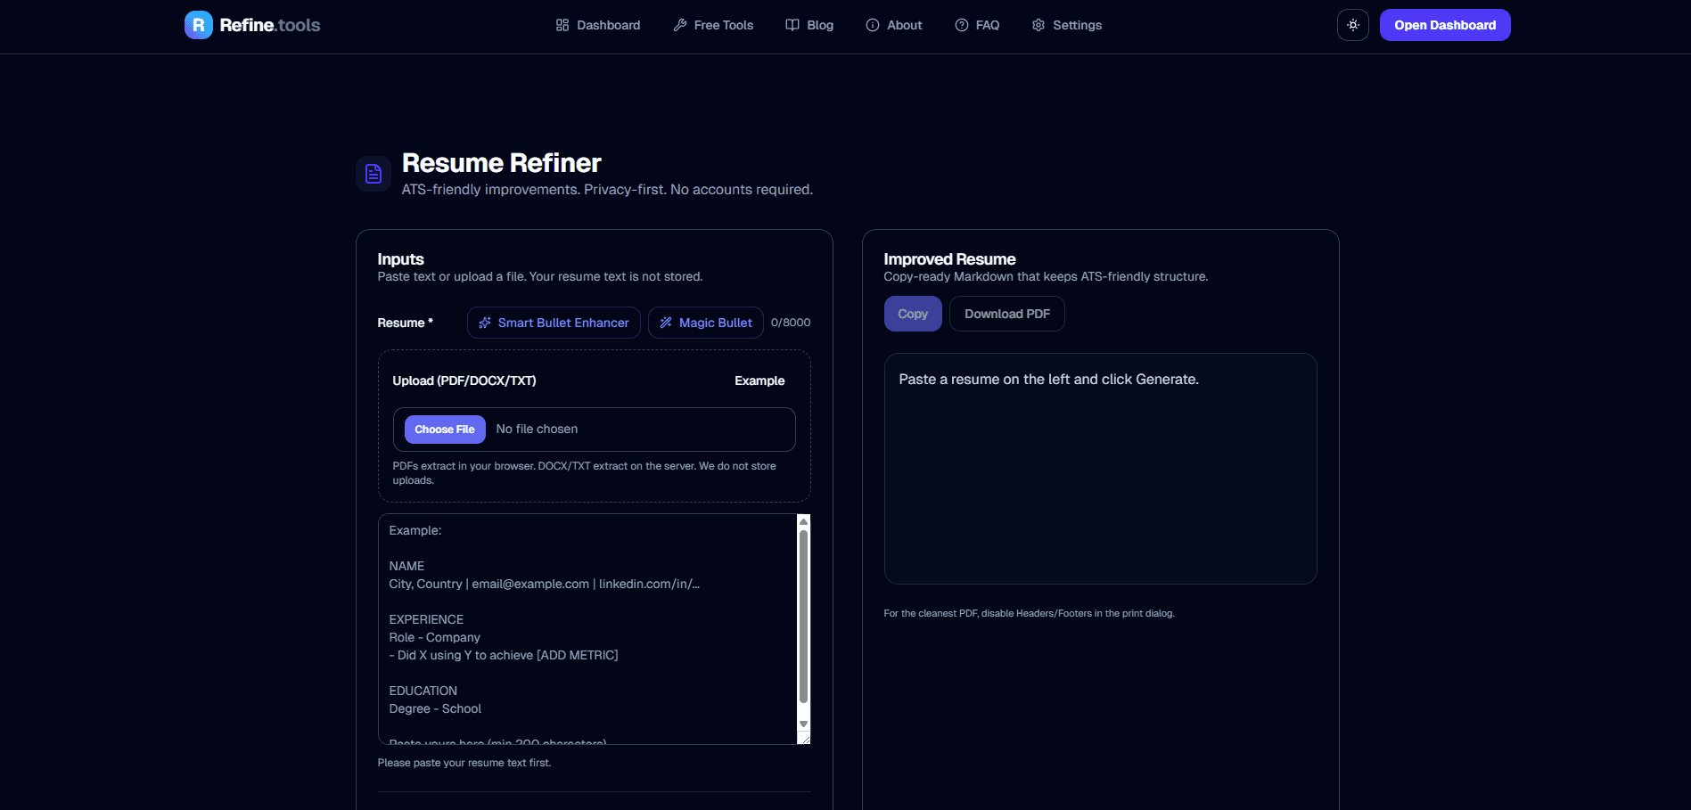This screenshot has height=810, width=1691.
Task: Click the question mark icon next to FAQ
Action: click(x=962, y=25)
